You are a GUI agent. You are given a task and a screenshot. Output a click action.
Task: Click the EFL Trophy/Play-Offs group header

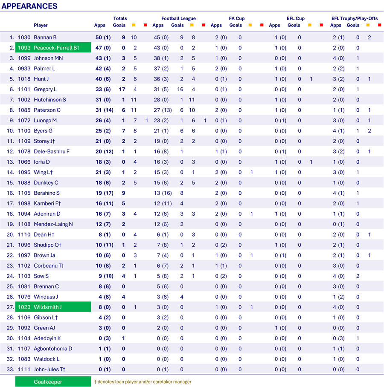tap(355, 18)
